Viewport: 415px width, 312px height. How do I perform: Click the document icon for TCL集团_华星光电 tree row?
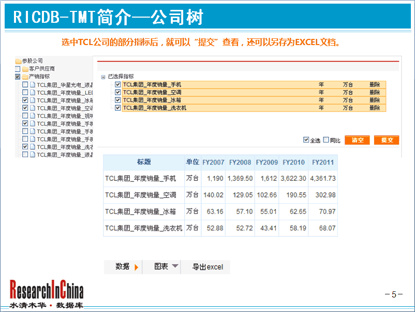click(x=33, y=85)
